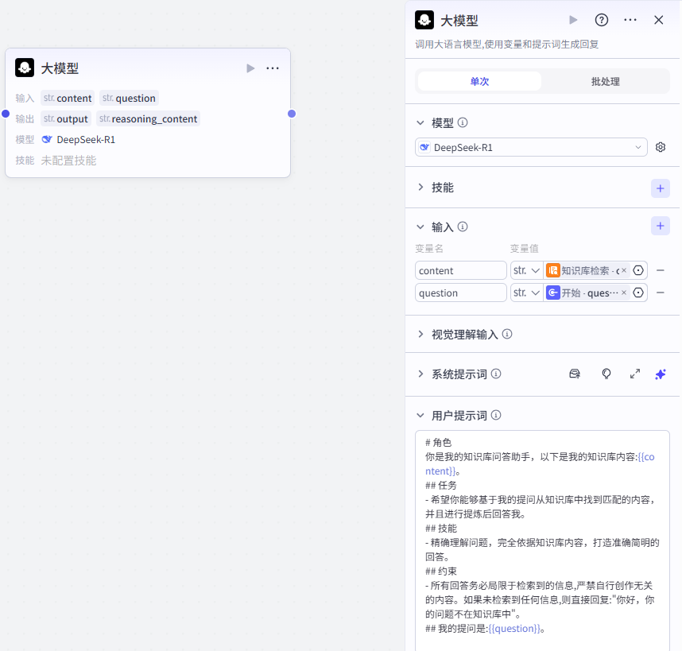This screenshot has height=651, width=682.
Task: Click the lightbulb tips icon
Action: (606, 374)
